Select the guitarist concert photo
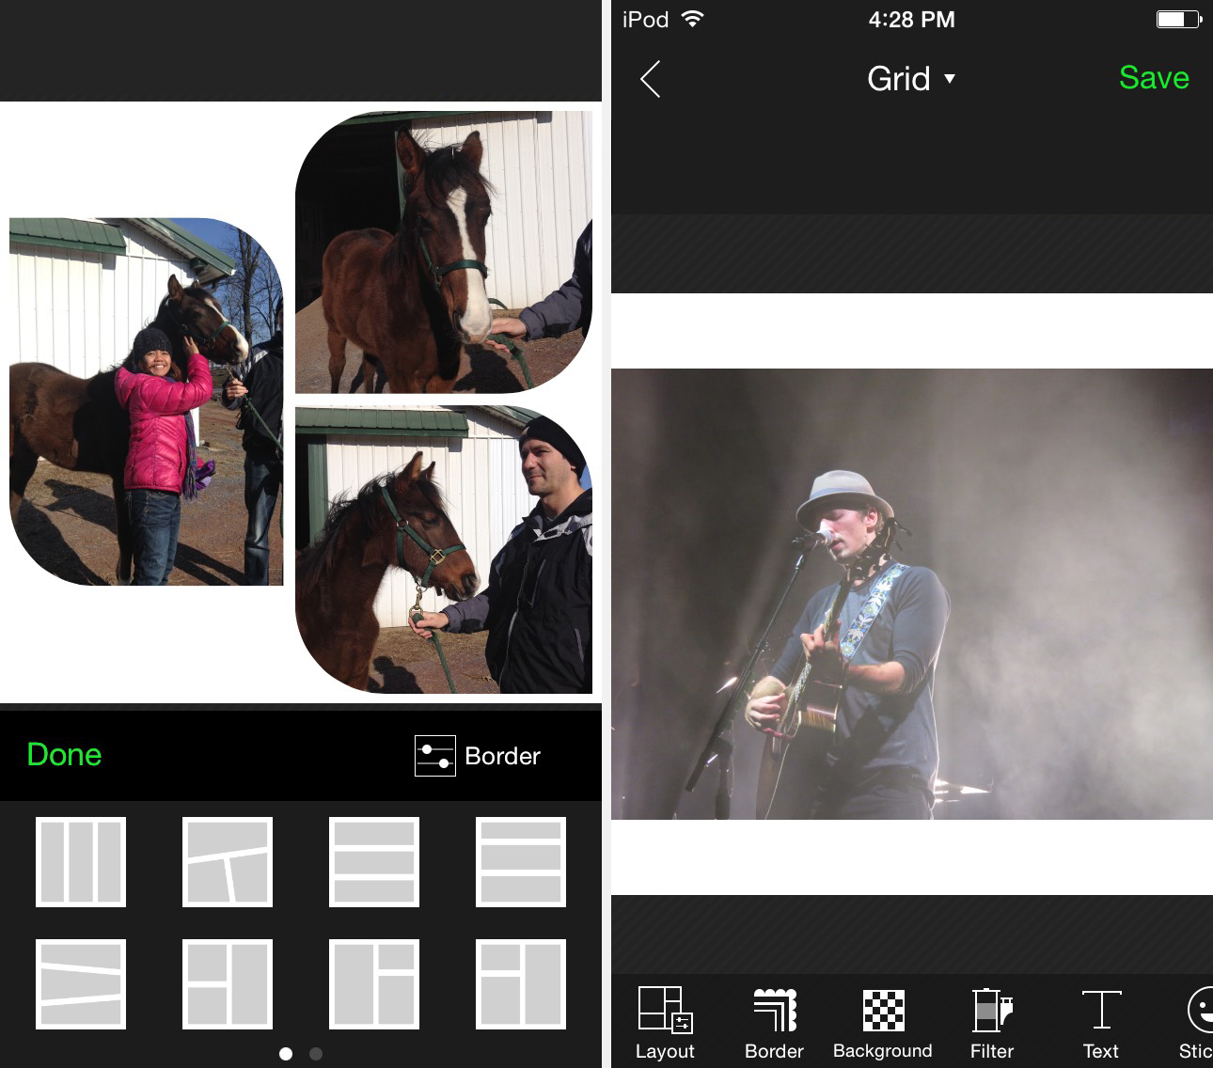The height and width of the screenshot is (1068, 1213). coord(911,593)
